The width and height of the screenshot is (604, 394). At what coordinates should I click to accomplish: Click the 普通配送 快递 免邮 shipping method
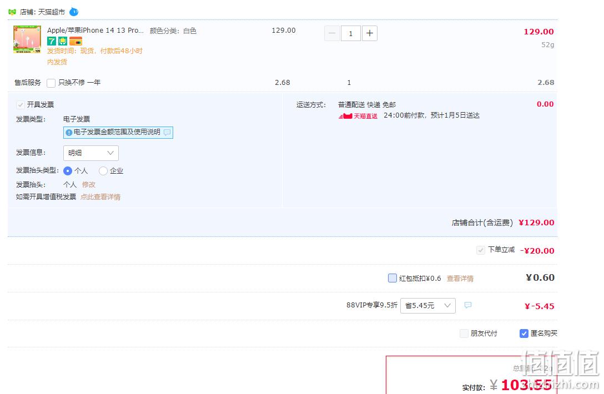[x=367, y=105]
